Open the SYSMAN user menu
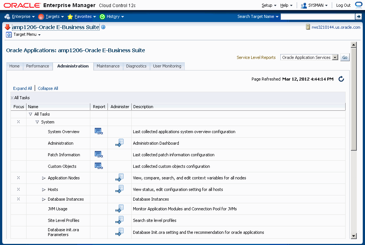 tap(314, 5)
